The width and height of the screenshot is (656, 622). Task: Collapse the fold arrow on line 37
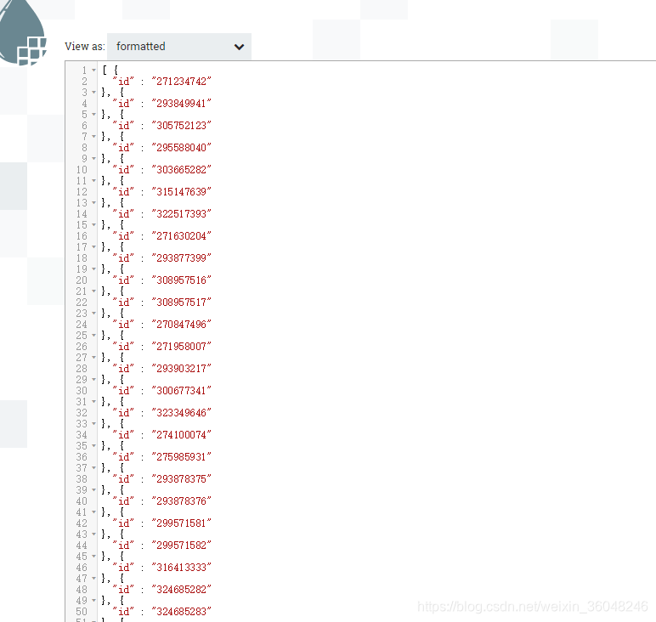[x=93, y=467]
